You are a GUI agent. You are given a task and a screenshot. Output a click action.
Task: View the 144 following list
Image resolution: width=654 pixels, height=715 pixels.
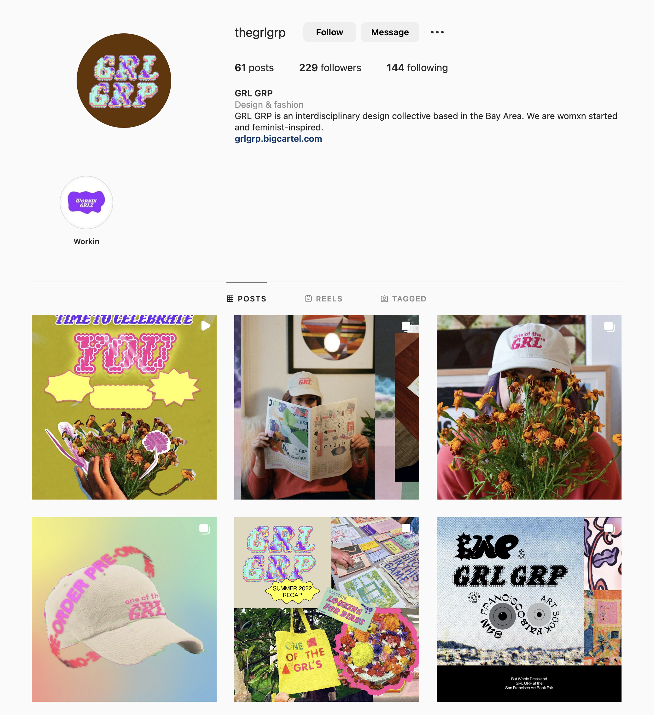417,68
